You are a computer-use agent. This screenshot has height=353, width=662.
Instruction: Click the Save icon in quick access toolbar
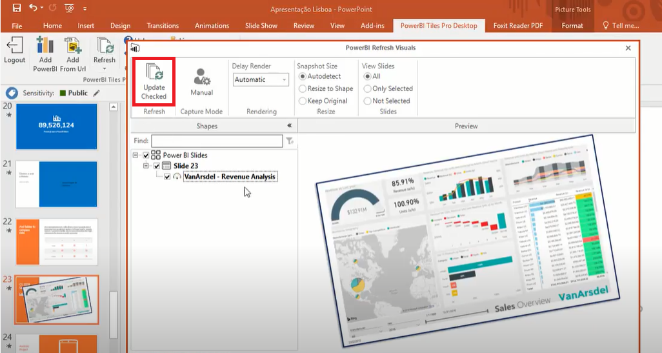click(17, 8)
